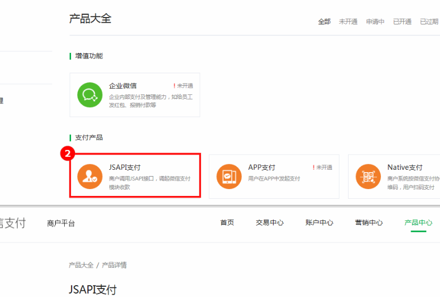
Task: Open the APP支付 card title
Action: click(262, 168)
